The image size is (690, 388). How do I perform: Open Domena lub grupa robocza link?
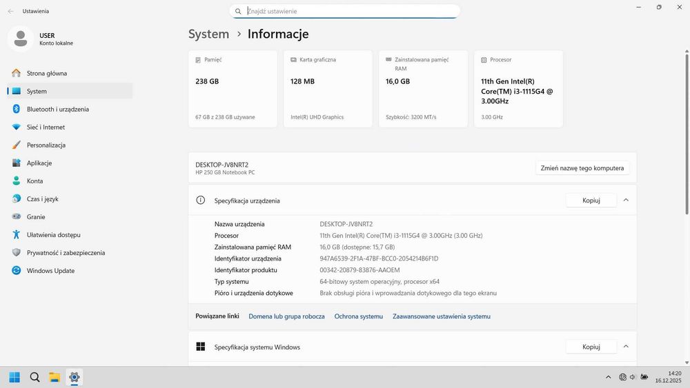(x=286, y=316)
